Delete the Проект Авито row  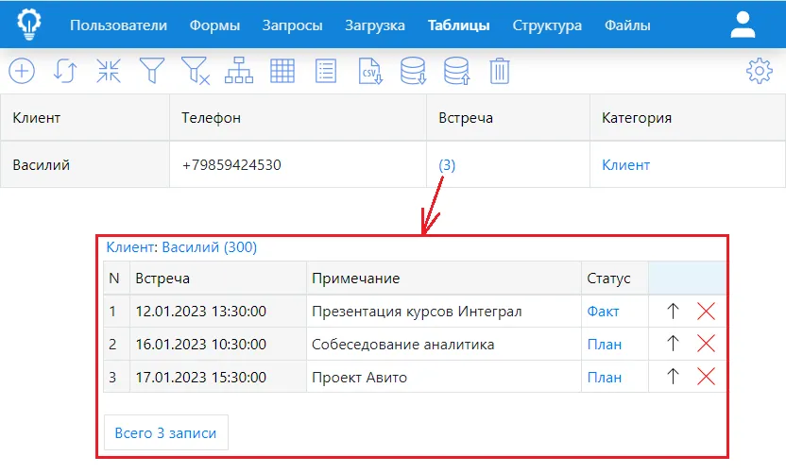[x=706, y=377]
